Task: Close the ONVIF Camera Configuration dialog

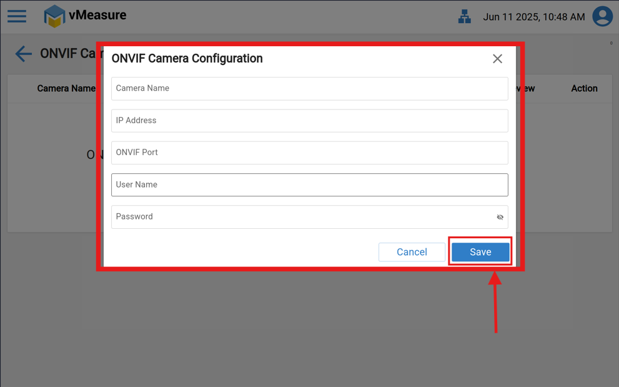Action: 497,59
